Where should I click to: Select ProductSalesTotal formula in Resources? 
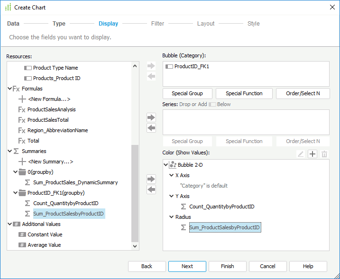48,120
